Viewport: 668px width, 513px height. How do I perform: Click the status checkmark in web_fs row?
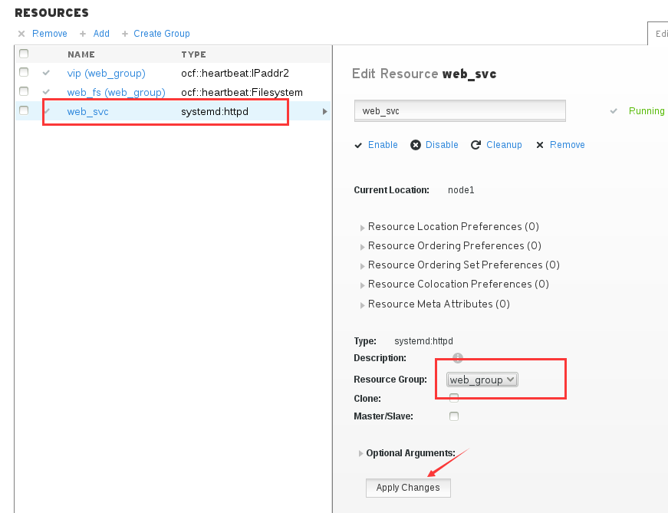coord(46,91)
